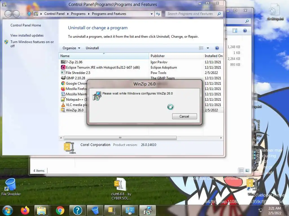The width and height of the screenshot is (289, 216).
Task: Select the WinZip desktop shortcut
Action: click(253, 187)
